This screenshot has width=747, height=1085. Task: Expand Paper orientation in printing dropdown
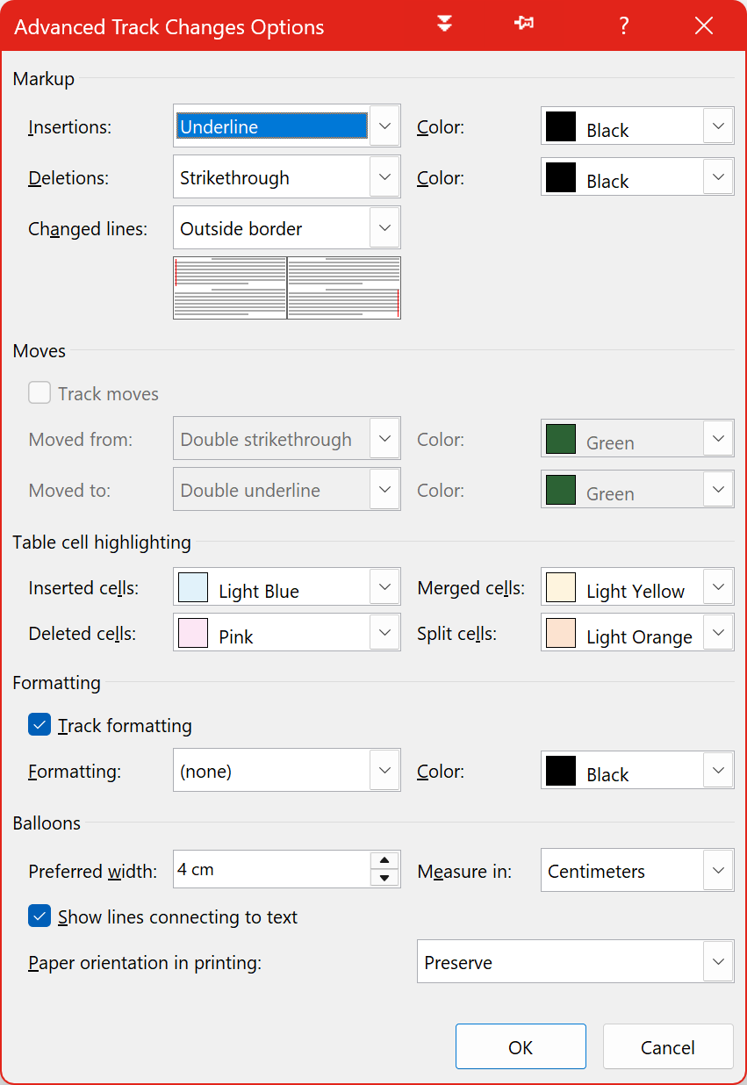[x=575, y=961]
